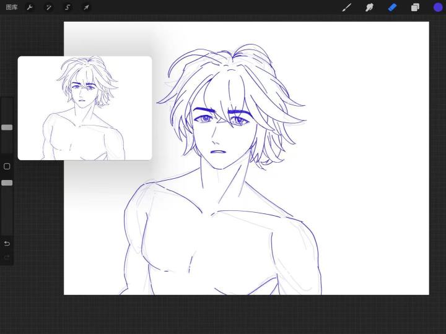Click the brush opacity slider handle
446x334 pixels.
click(7, 182)
